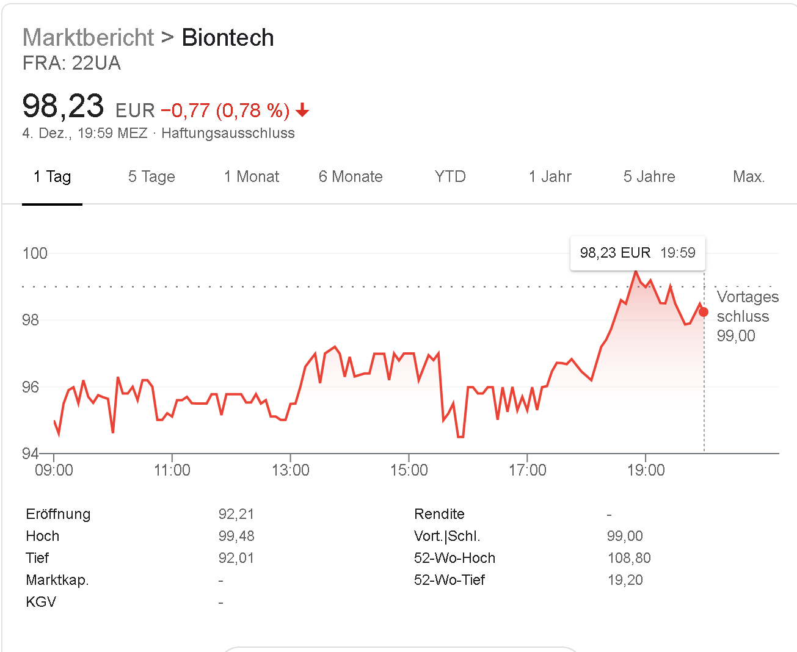797x652 pixels.
Task: Click the Hoch value 99,48
Action: 236,536
